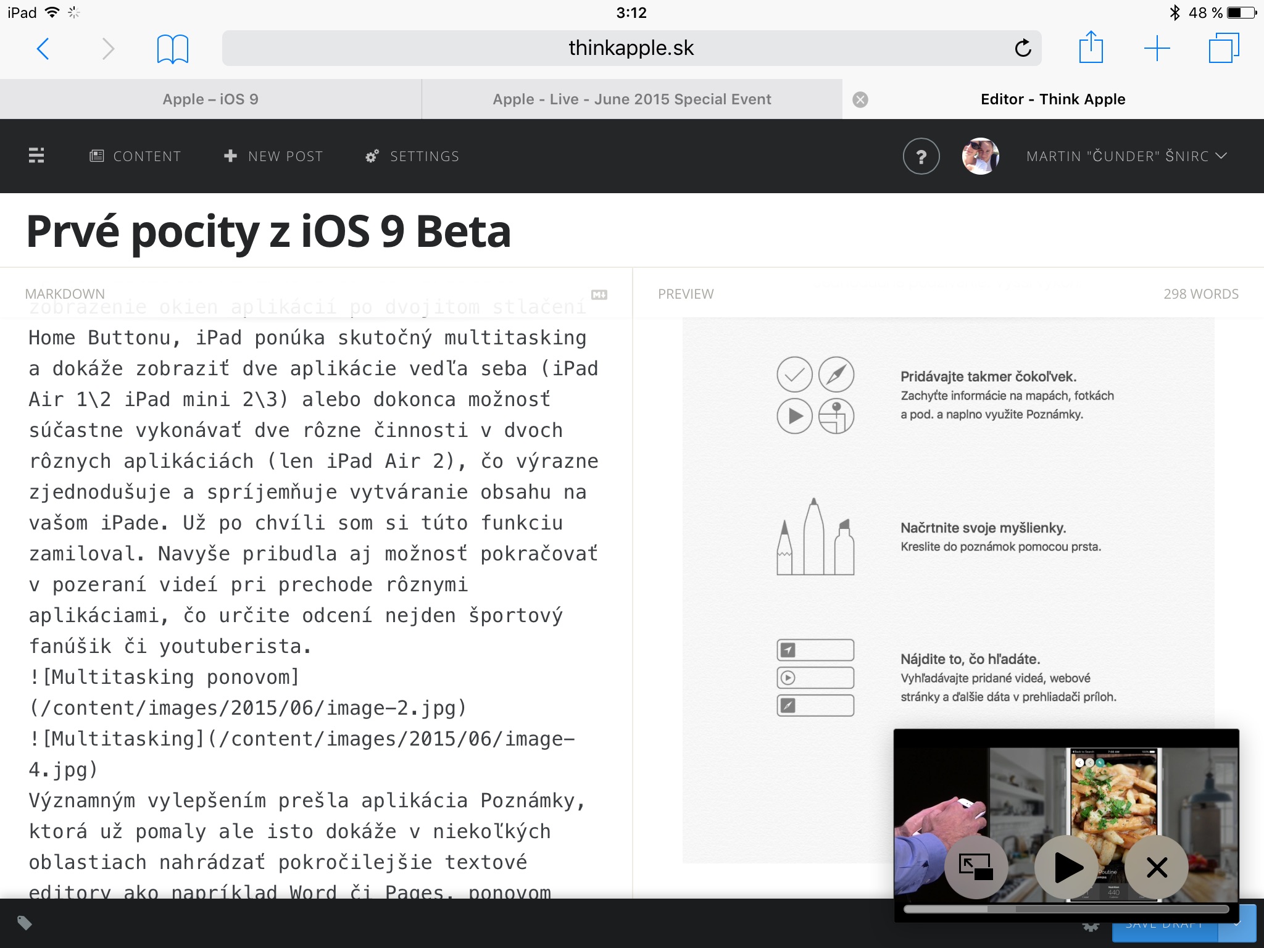This screenshot has height=948, width=1264.
Task: Click the preview image of Notes features
Action: pyautogui.click(x=948, y=589)
